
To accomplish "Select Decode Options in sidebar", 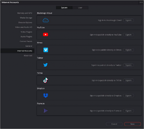I will tap(25, 23).
